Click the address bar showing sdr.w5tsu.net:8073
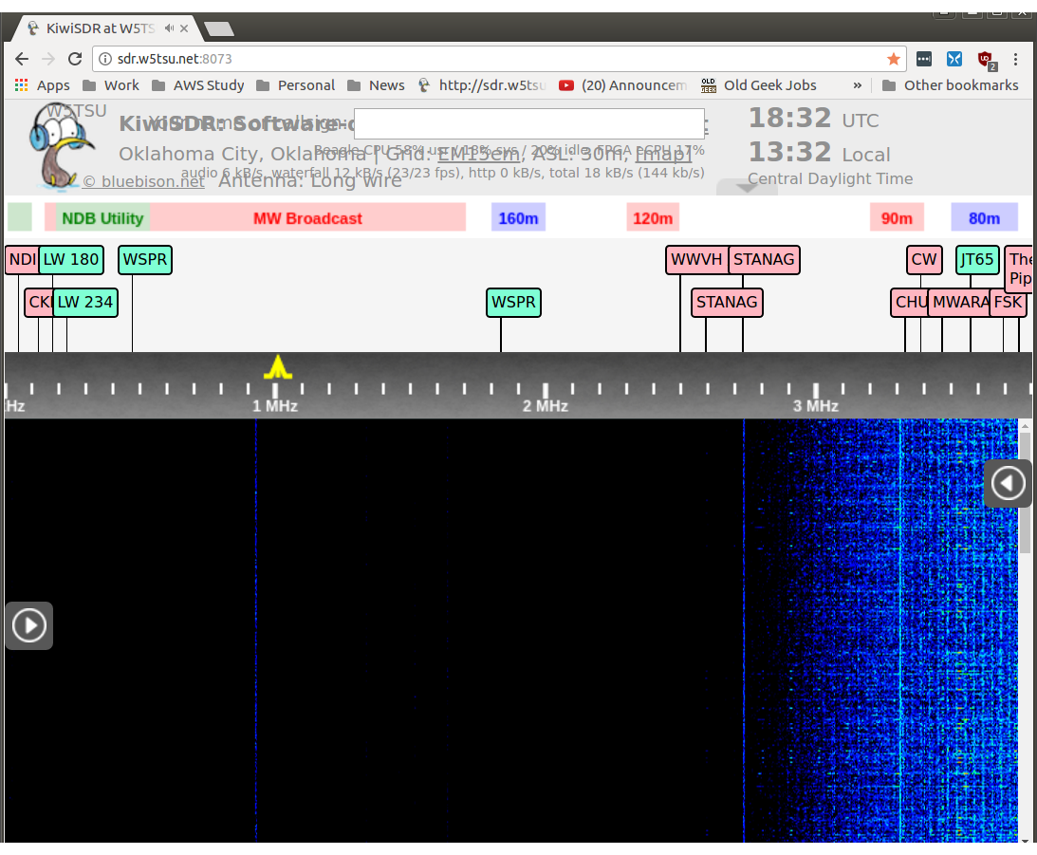Image resolution: width=1037 pixels, height=855 pixels. (x=499, y=59)
